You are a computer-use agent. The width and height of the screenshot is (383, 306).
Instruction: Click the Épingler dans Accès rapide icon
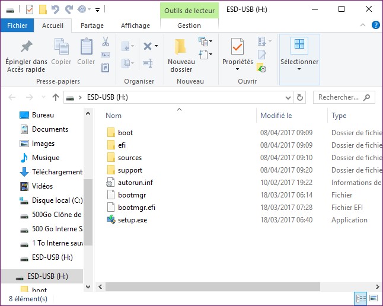[x=26, y=47]
